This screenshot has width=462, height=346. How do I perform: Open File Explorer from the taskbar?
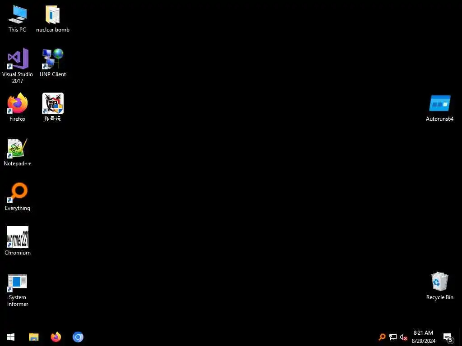tap(33, 337)
